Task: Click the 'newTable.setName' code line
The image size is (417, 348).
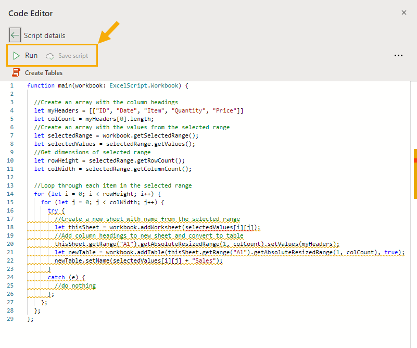Action: [138, 260]
